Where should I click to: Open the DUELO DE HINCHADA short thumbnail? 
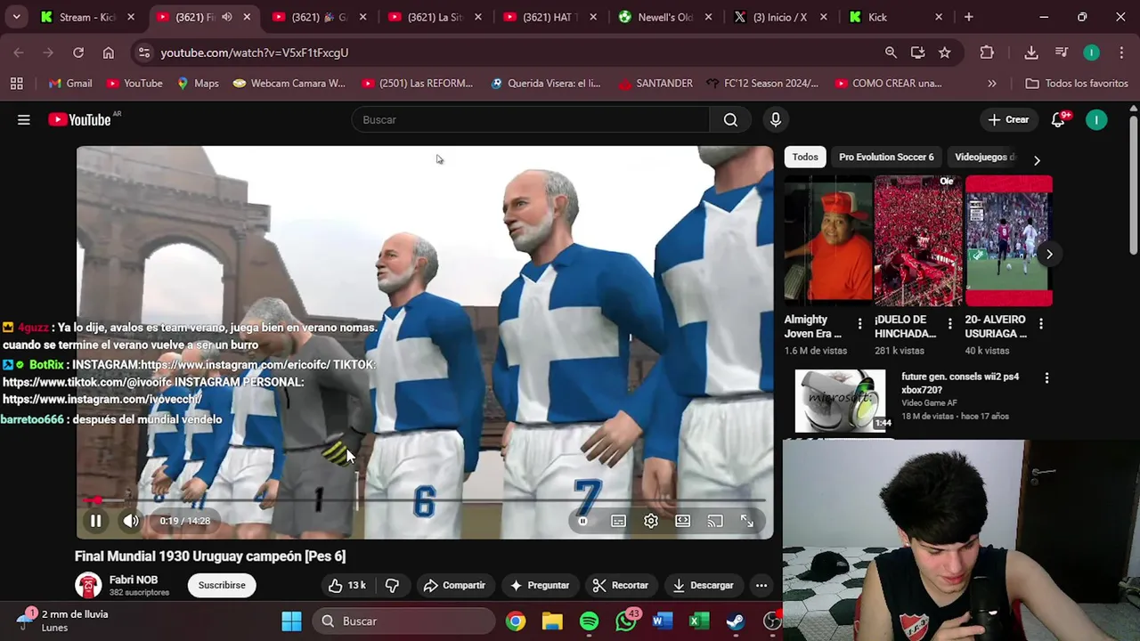click(x=918, y=241)
